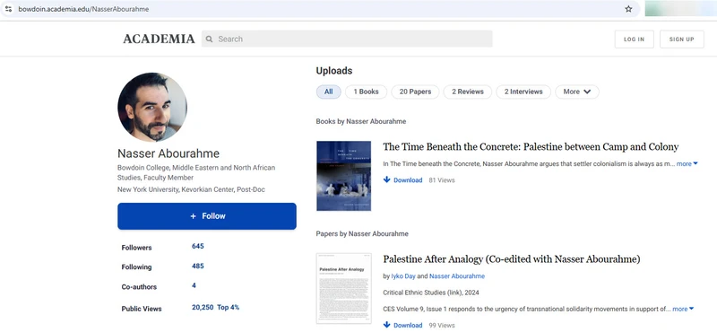717x332 pixels.
Task: Select the All uploads filter
Action: coord(328,92)
